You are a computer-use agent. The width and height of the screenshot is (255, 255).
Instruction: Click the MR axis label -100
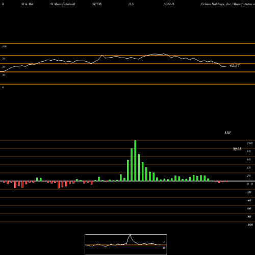pyautogui.click(x=250, y=225)
